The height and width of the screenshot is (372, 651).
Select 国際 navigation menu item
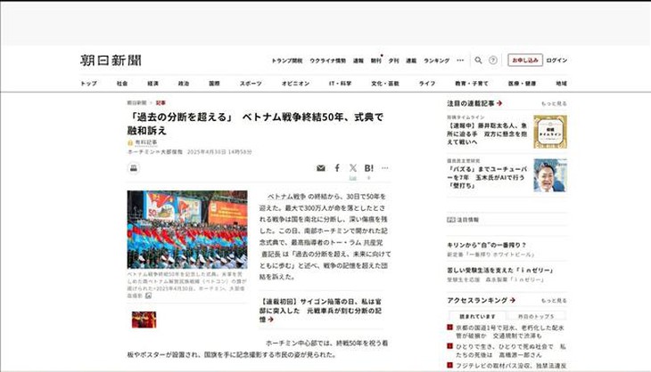[x=214, y=84]
